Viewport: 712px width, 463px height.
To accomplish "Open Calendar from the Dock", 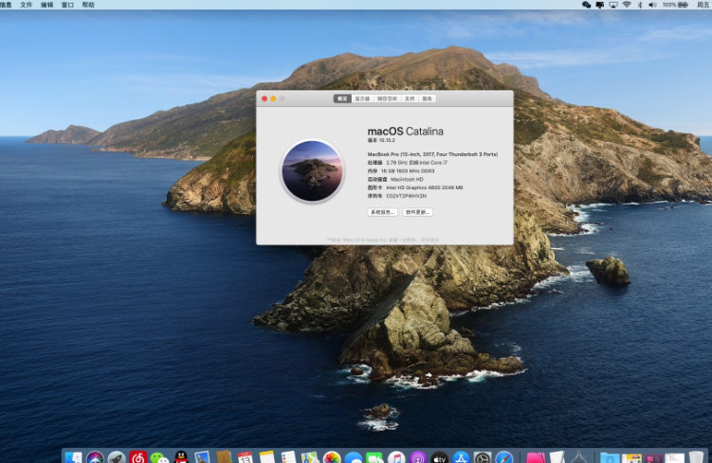I will pyautogui.click(x=246, y=457).
